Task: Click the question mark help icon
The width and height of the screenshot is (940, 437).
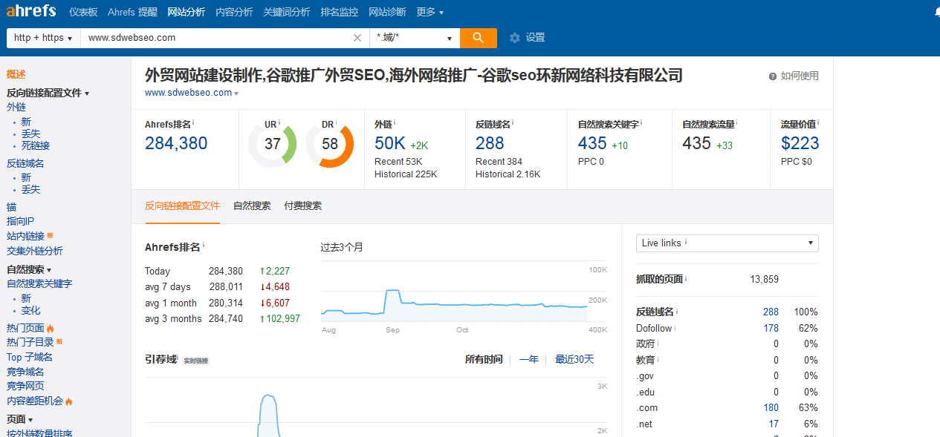Action: (773, 76)
